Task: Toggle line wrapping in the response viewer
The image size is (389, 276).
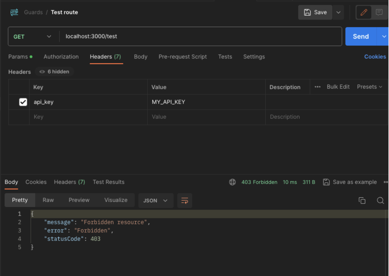Action: point(184,200)
